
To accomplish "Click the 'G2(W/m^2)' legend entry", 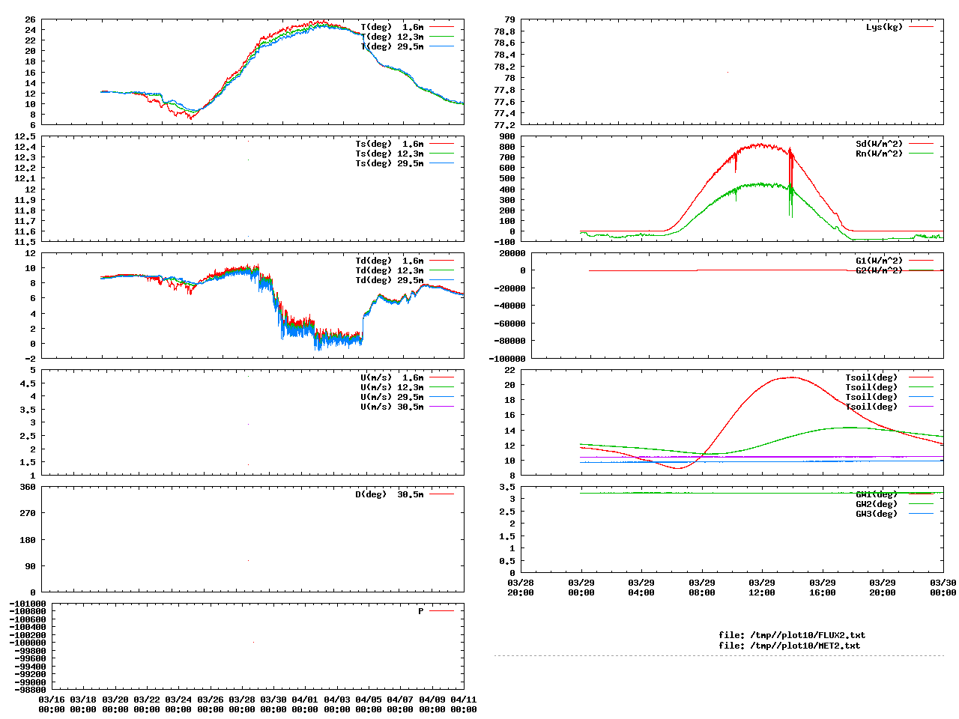I will pos(880,270).
